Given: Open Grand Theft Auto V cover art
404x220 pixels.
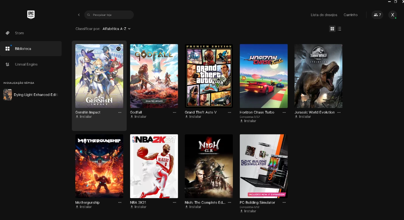Looking at the screenshot, I should pyautogui.click(x=209, y=76).
